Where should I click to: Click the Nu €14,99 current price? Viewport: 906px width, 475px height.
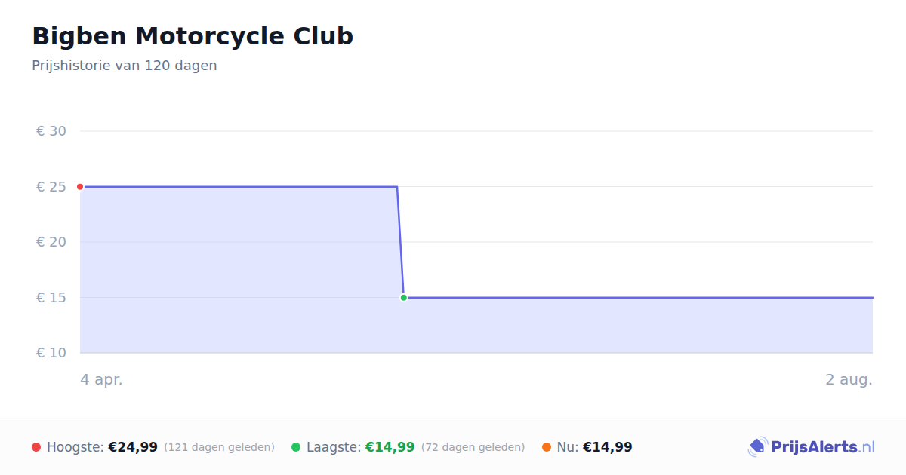(x=595, y=447)
